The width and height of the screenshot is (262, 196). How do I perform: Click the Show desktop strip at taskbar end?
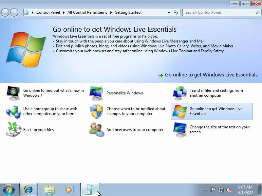pyautogui.click(x=260, y=189)
